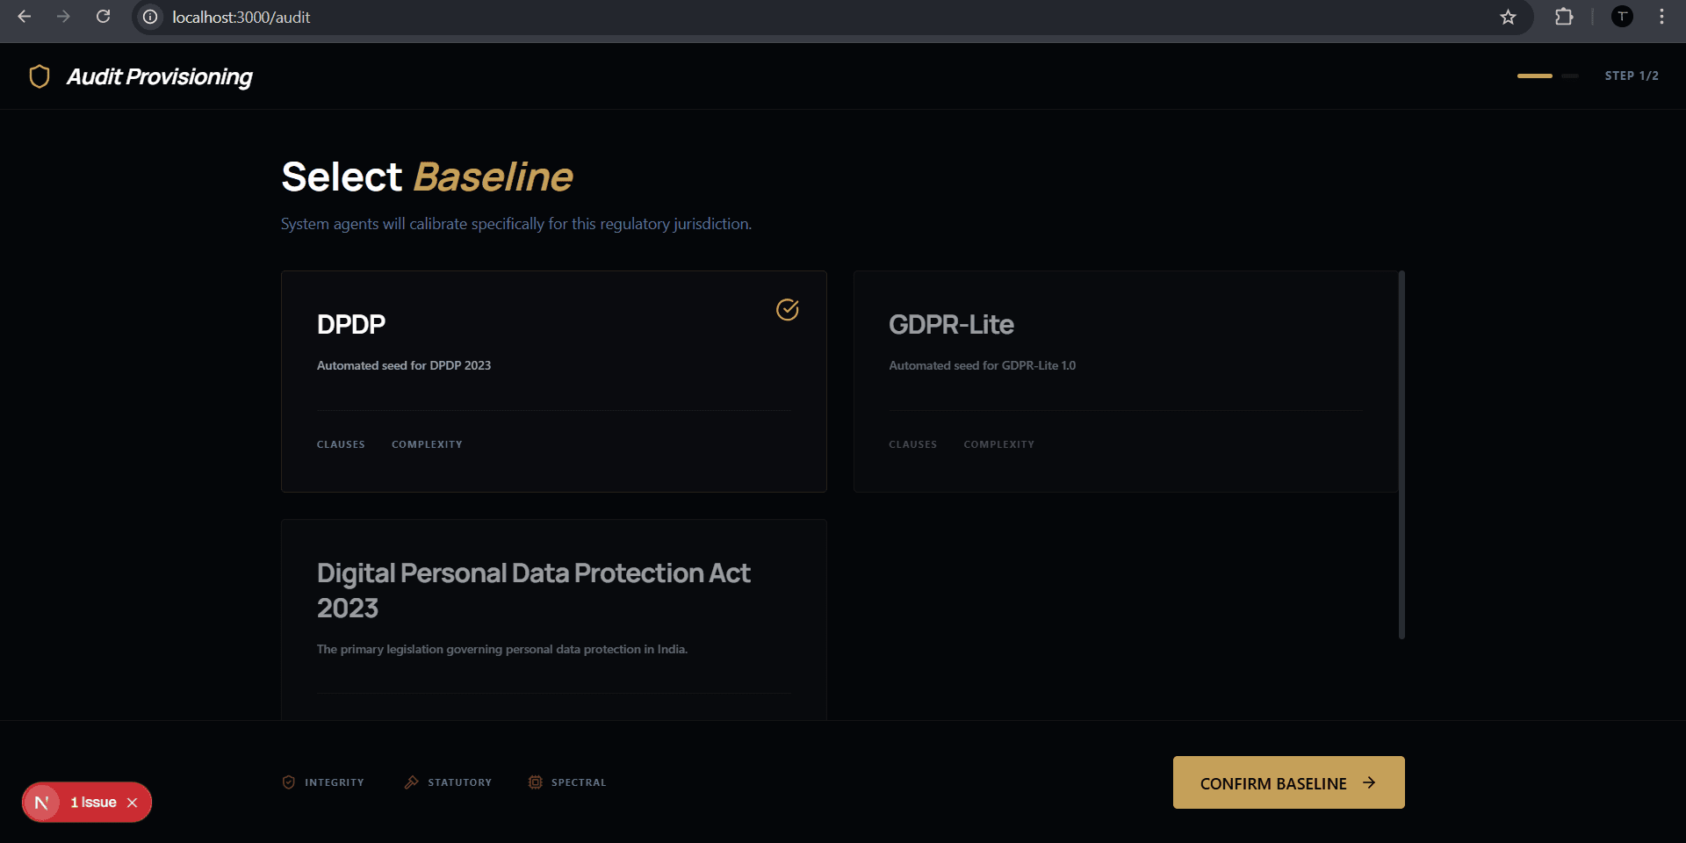Image resolution: width=1686 pixels, height=843 pixels.
Task: Click the Audit Provisioning title
Action: pos(160,77)
